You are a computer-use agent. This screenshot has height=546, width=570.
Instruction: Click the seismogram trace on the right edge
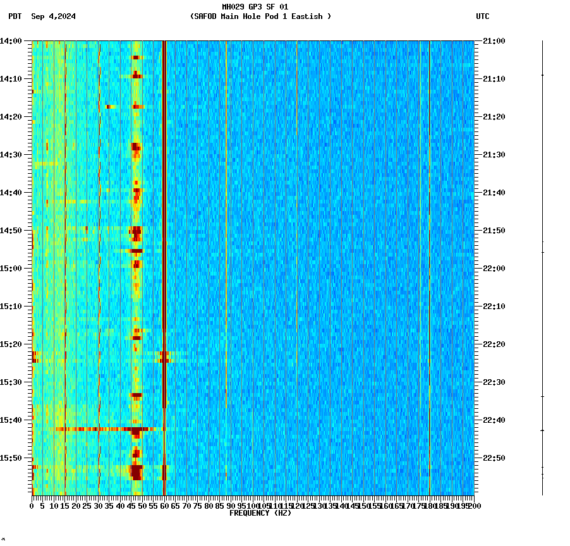tap(542, 265)
